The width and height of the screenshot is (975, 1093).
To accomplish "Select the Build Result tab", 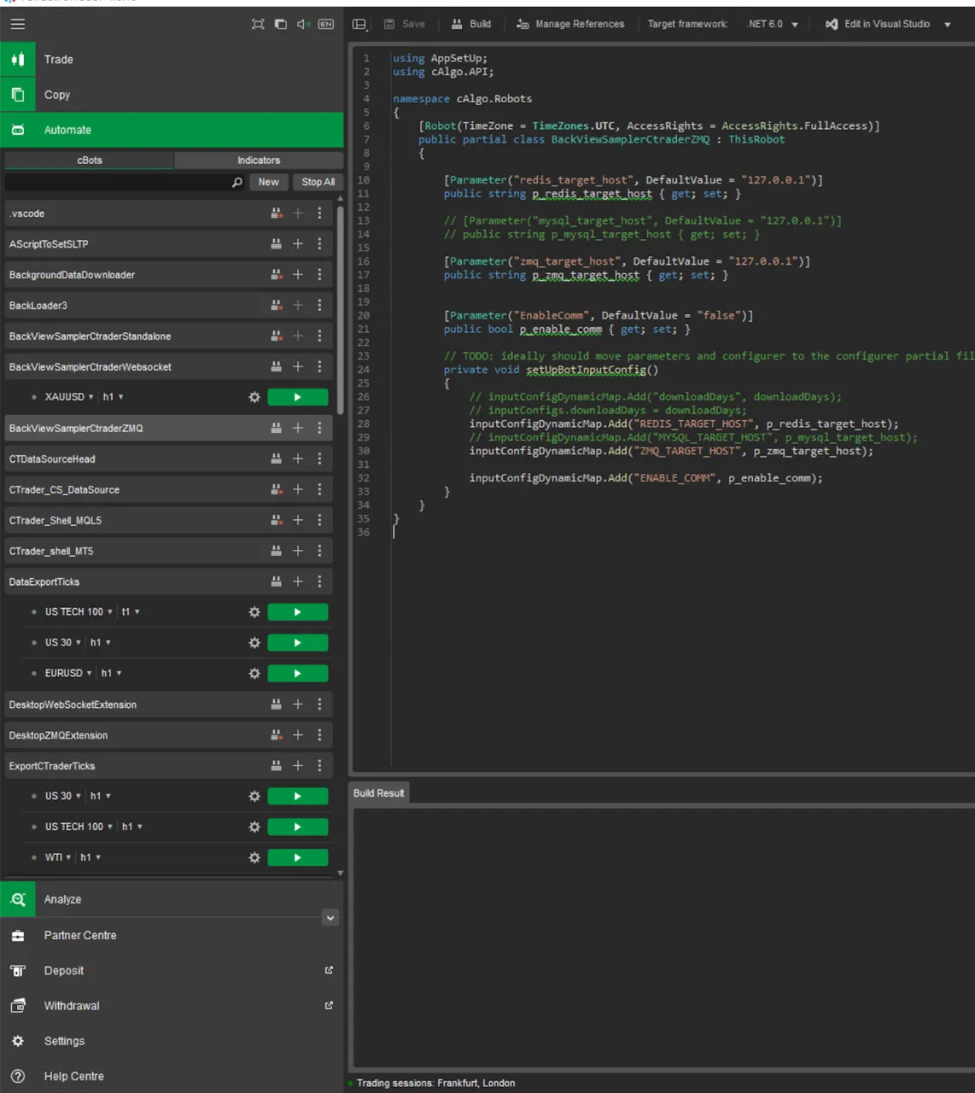I will 379,793.
